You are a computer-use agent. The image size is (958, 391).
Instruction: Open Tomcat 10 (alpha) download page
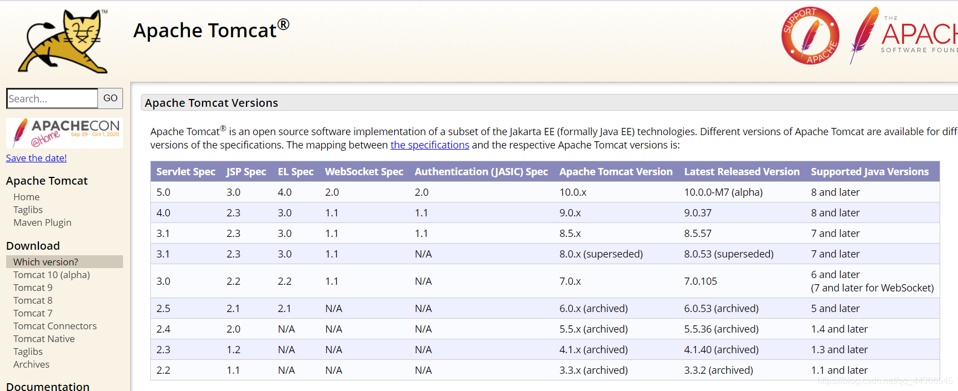point(51,275)
